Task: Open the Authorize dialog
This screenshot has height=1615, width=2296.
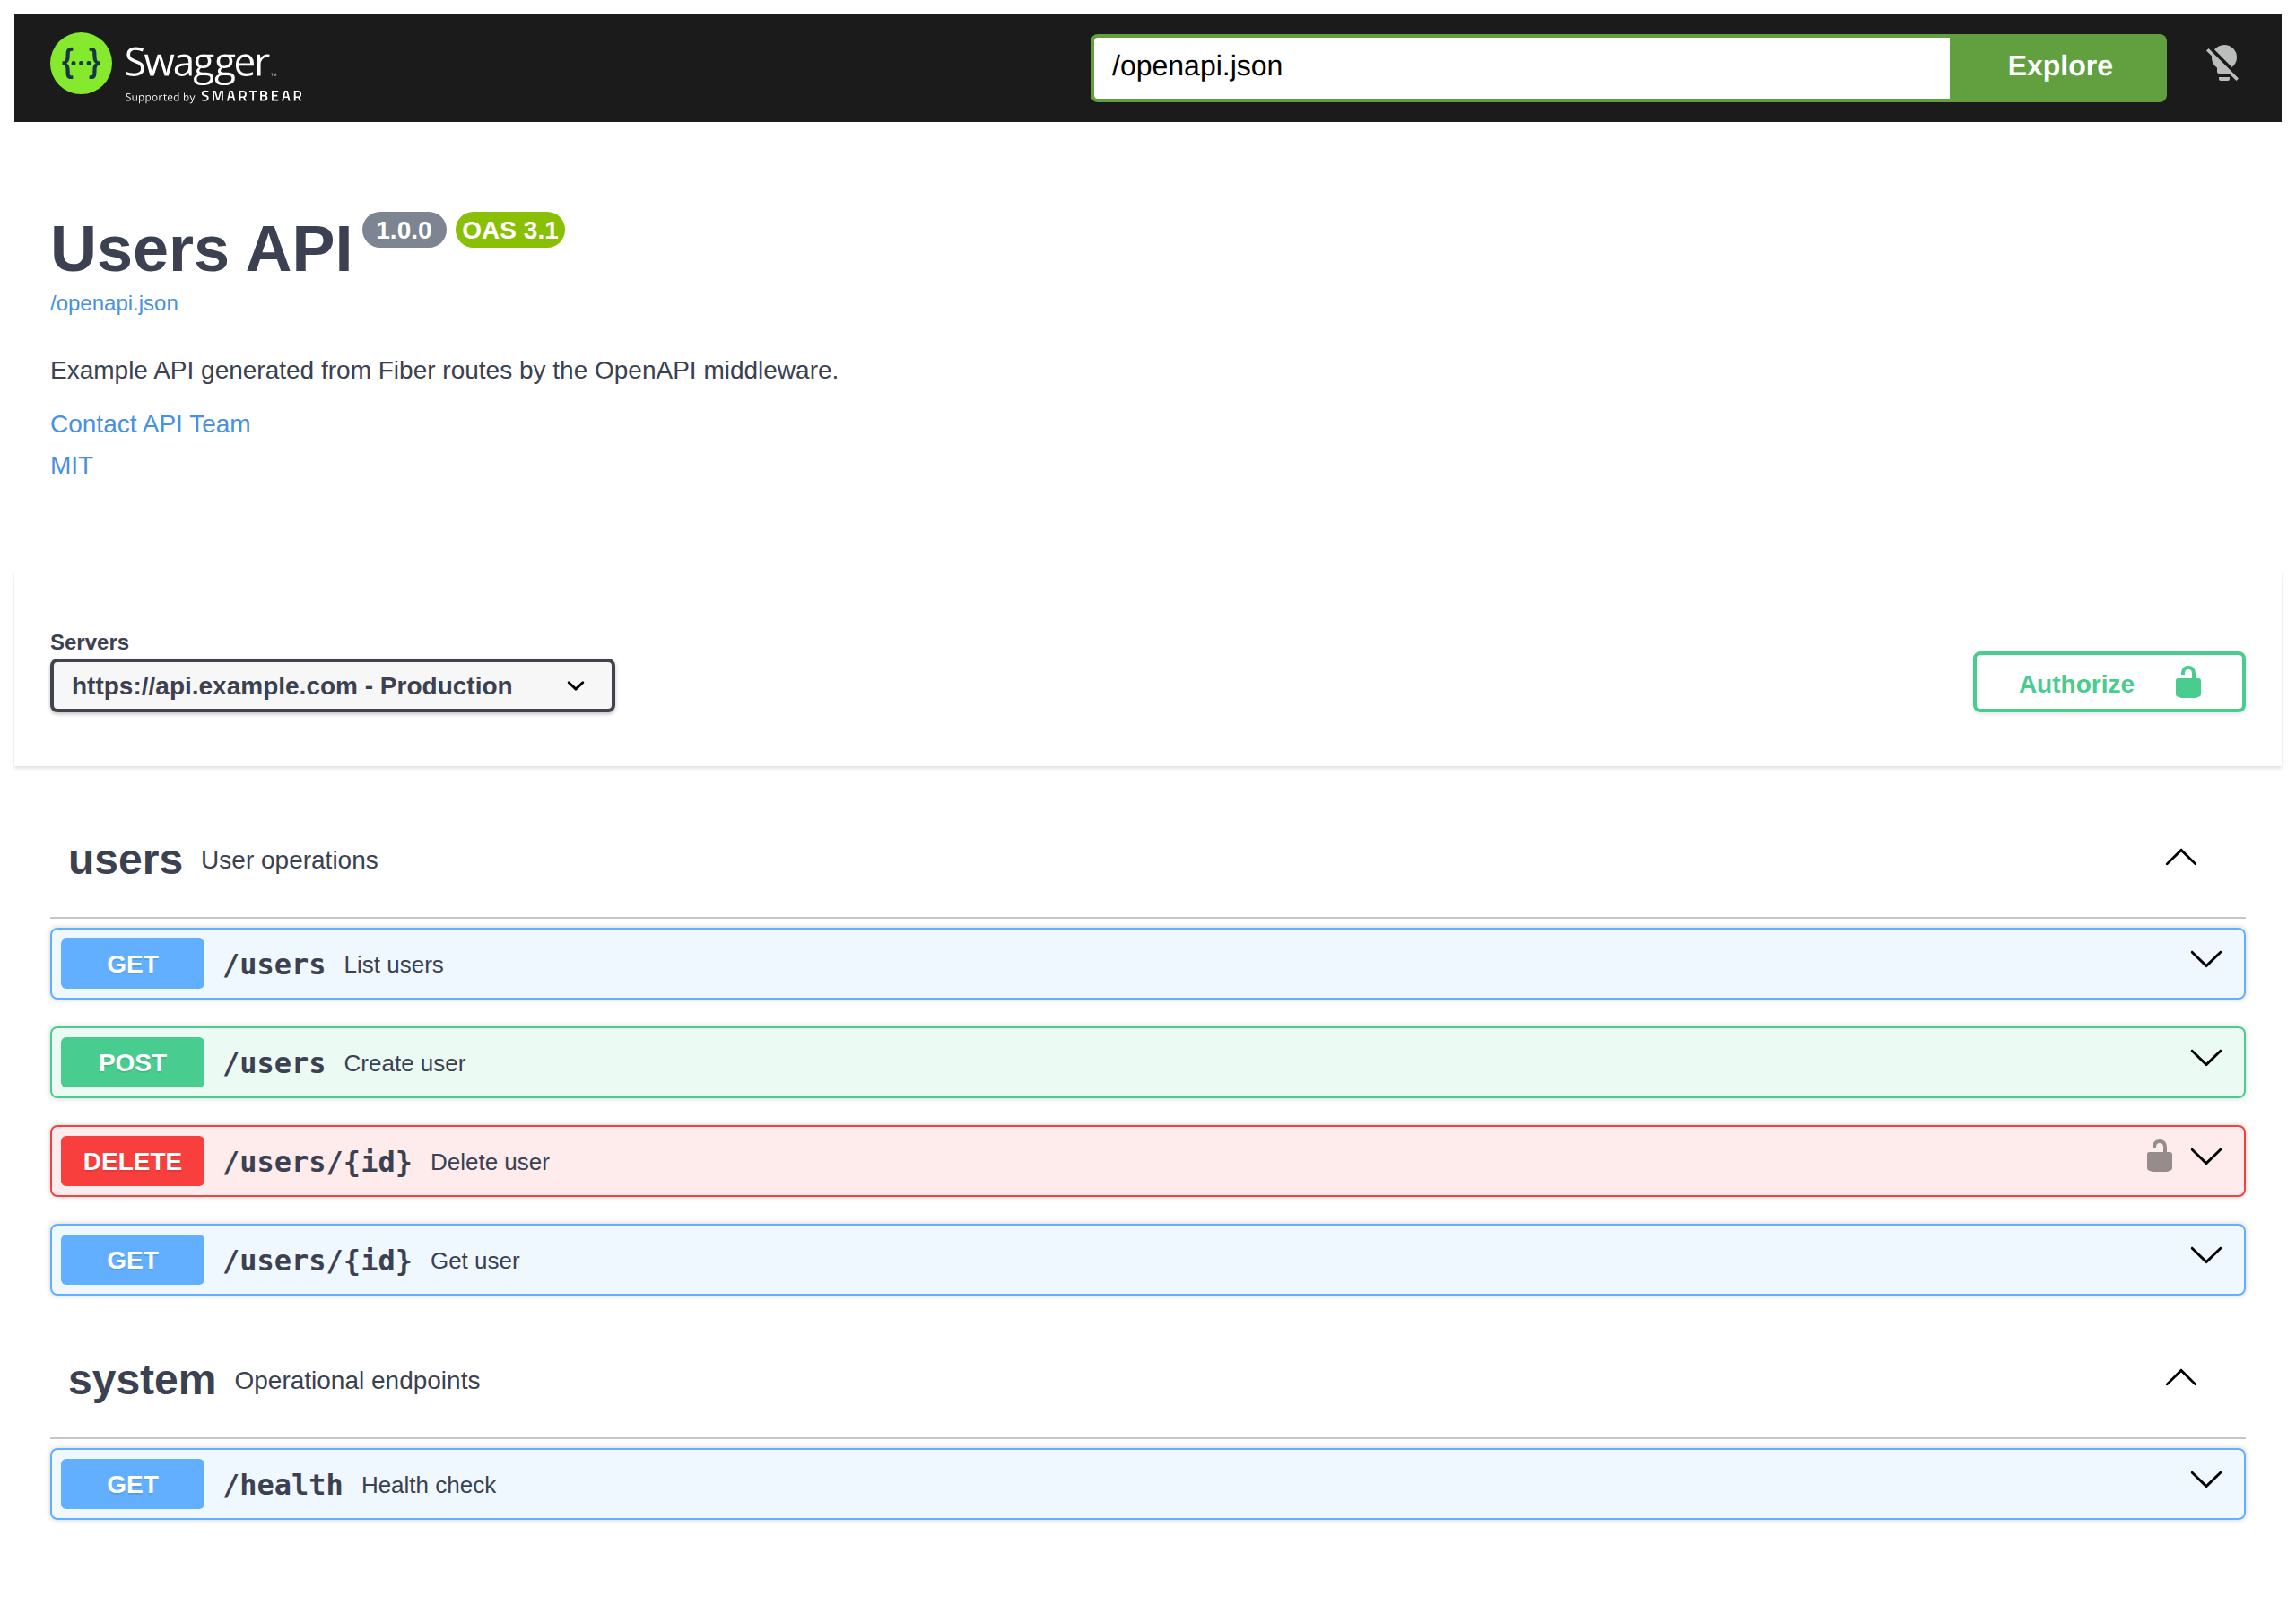Action: pos(2108,683)
